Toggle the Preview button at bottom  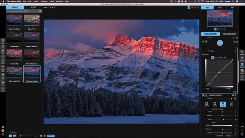coord(51,136)
